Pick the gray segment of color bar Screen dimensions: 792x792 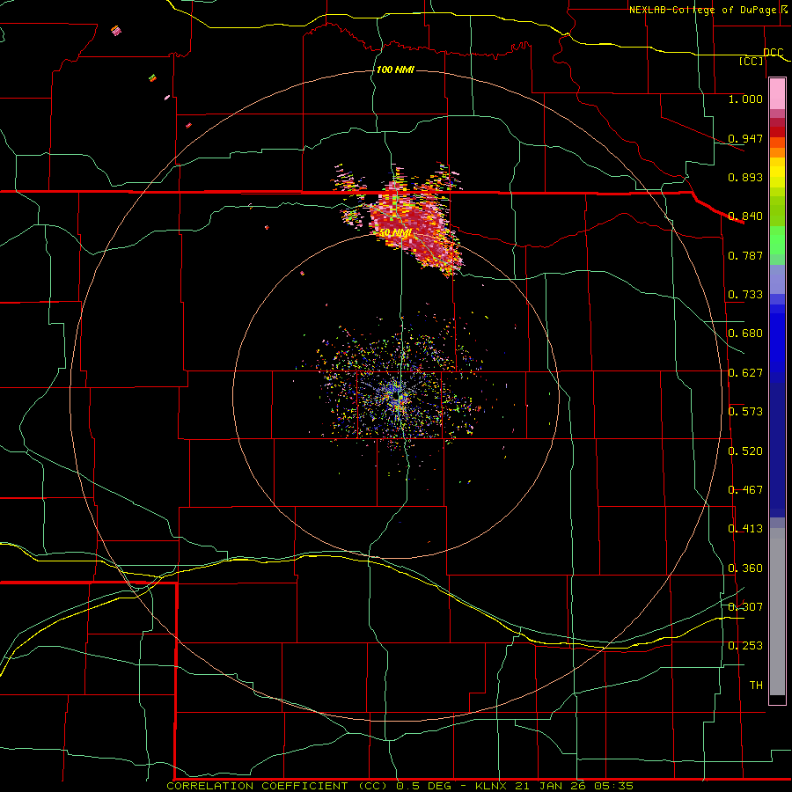coord(777,612)
